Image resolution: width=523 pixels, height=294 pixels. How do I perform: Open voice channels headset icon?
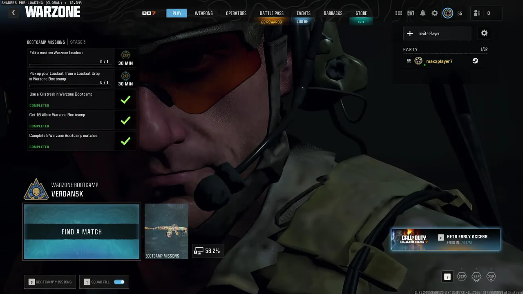pos(411,13)
